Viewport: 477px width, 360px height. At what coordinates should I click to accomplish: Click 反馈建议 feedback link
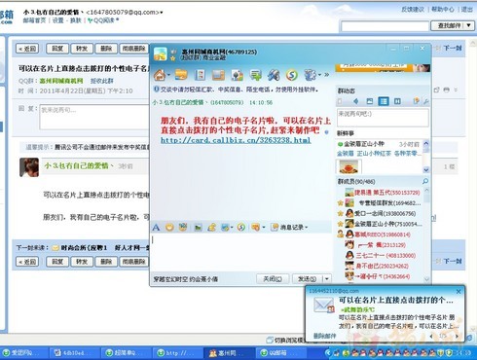click(413, 10)
